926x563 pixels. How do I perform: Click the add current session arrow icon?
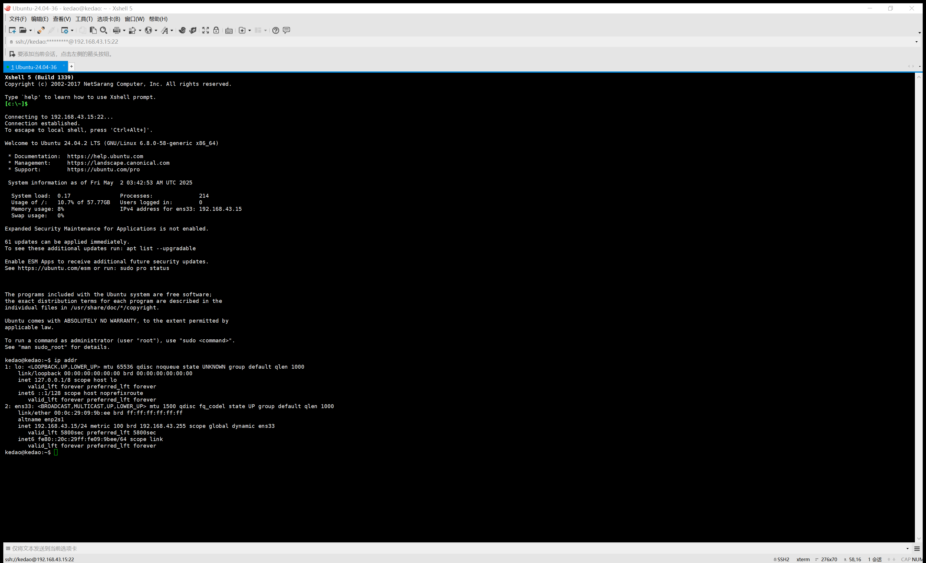12,54
